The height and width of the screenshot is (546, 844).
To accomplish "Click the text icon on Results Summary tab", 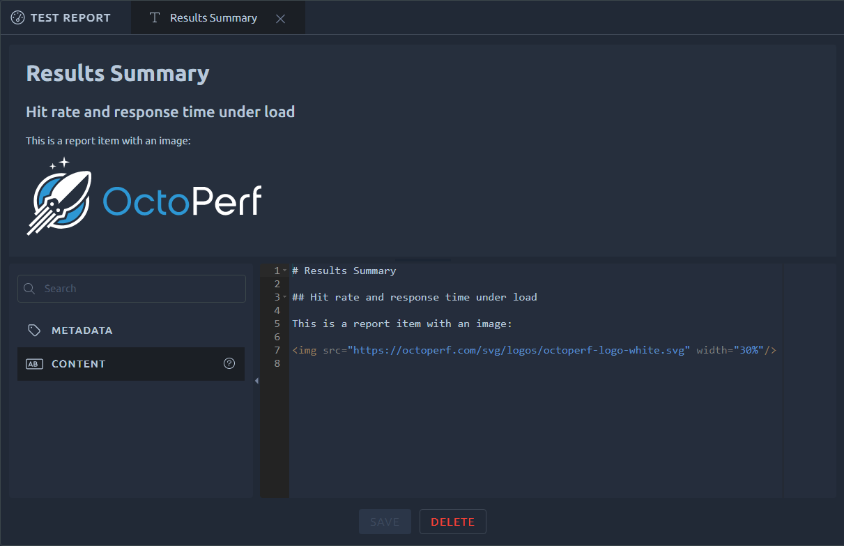I will (155, 18).
